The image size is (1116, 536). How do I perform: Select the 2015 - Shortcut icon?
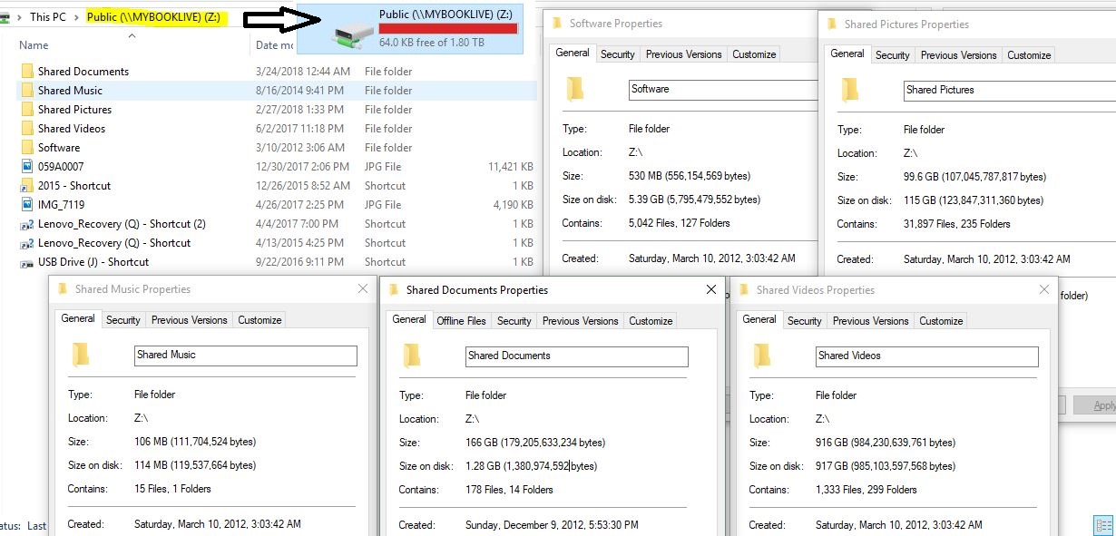click(x=27, y=185)
